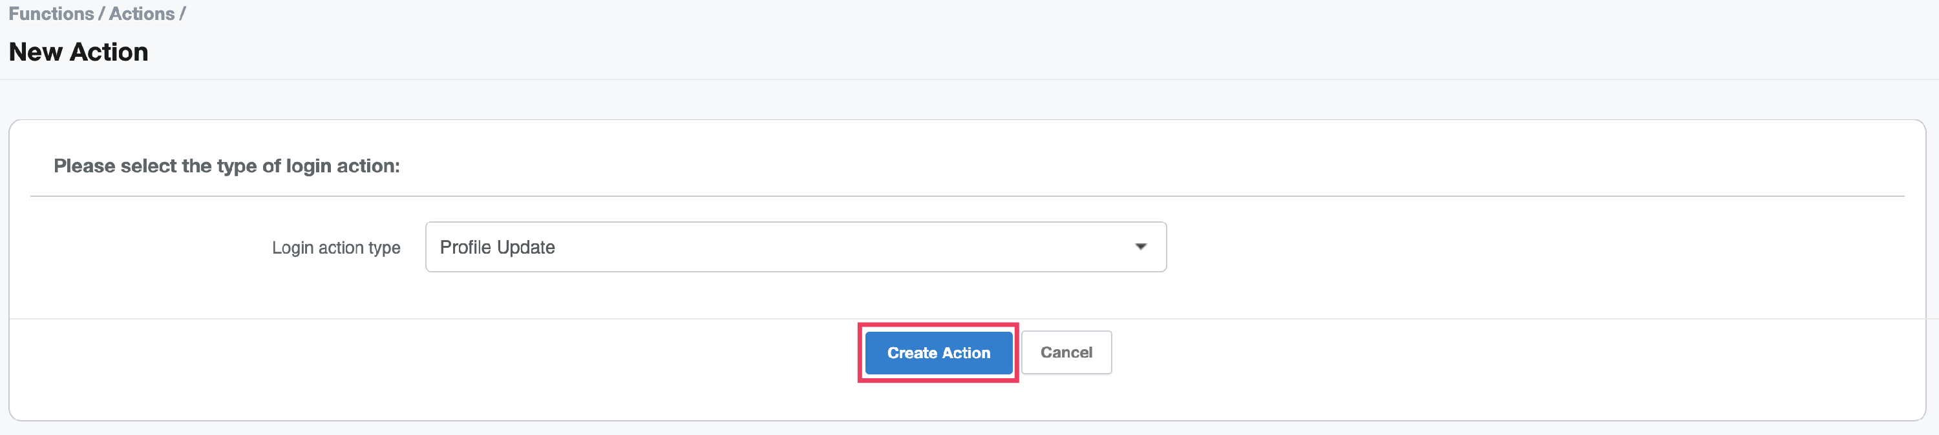Click the New Action page heading
This screenshot has width=1939, height=435.
pos(78,52)
